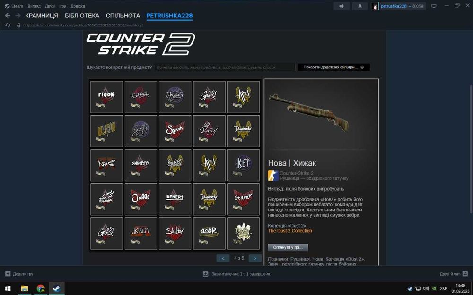Open Chrome from the taskbar
Screen dimensions: 473x295
click(x=41, y=288)
